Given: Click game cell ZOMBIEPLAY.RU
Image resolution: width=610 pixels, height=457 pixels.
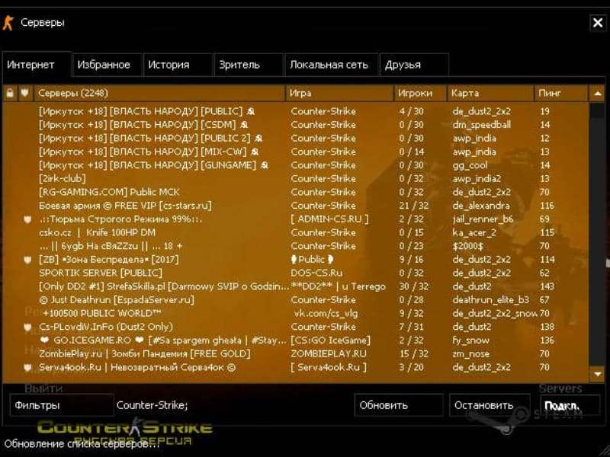Looking at the screenshot, I should click(329, 354).
